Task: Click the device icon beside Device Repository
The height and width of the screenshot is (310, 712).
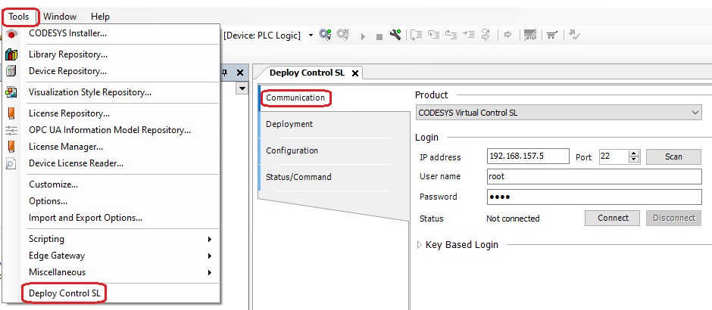Action: [x=11, y=71]
